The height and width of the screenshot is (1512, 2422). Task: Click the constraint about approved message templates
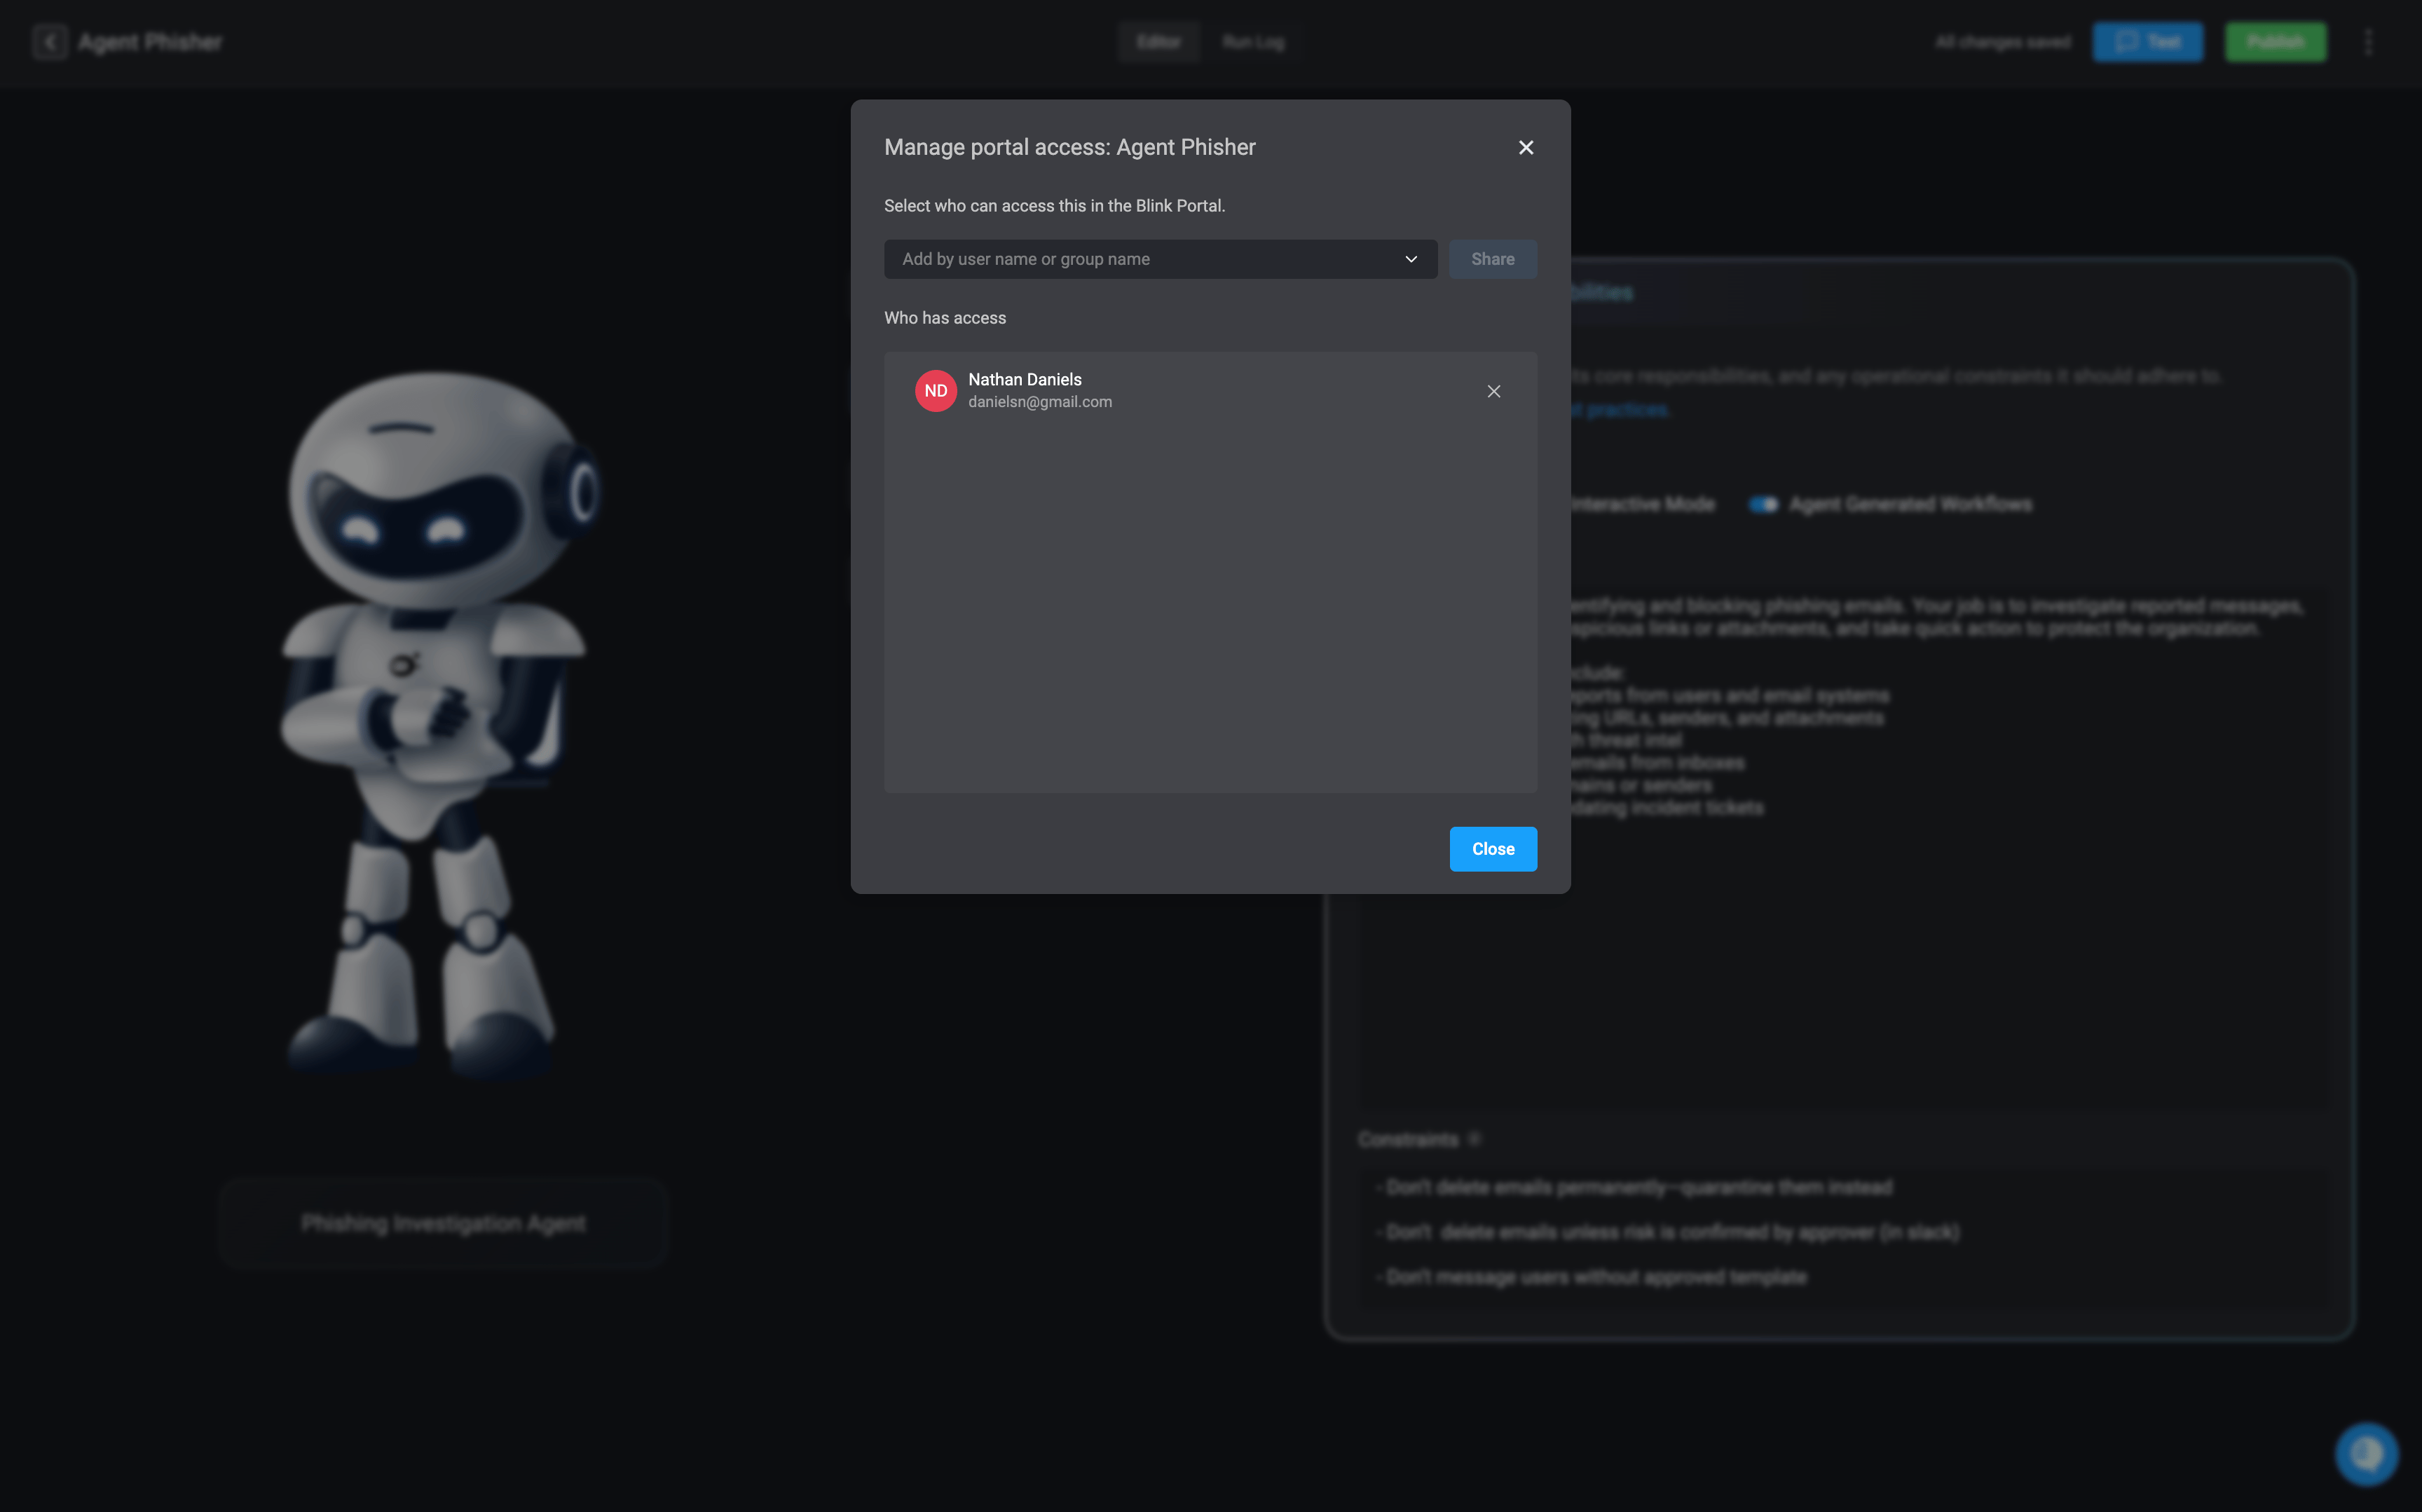coord(1592,1277)
